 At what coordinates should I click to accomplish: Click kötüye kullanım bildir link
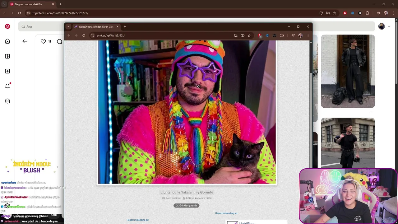[197, 198]
